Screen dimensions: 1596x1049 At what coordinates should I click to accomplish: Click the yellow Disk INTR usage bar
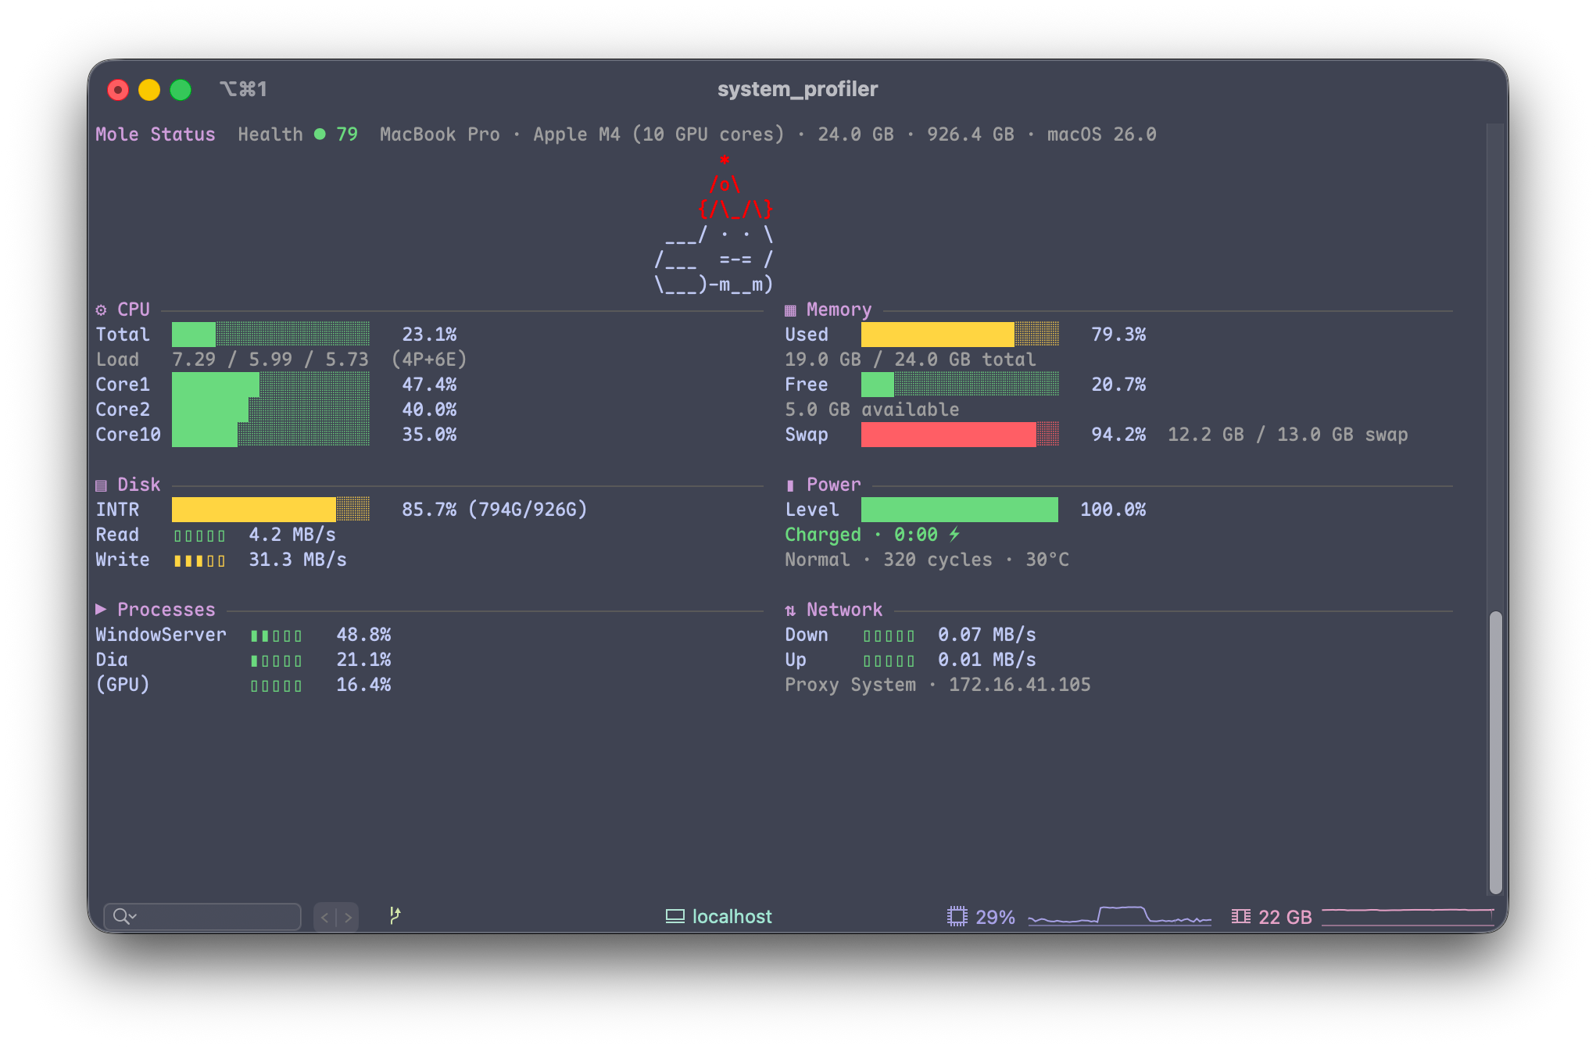click(254, 510)
